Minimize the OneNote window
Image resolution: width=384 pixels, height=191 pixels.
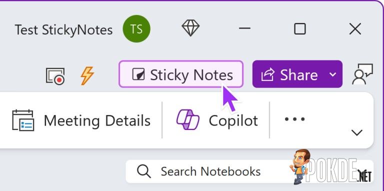pyautogui.click(x=244, y=28)
